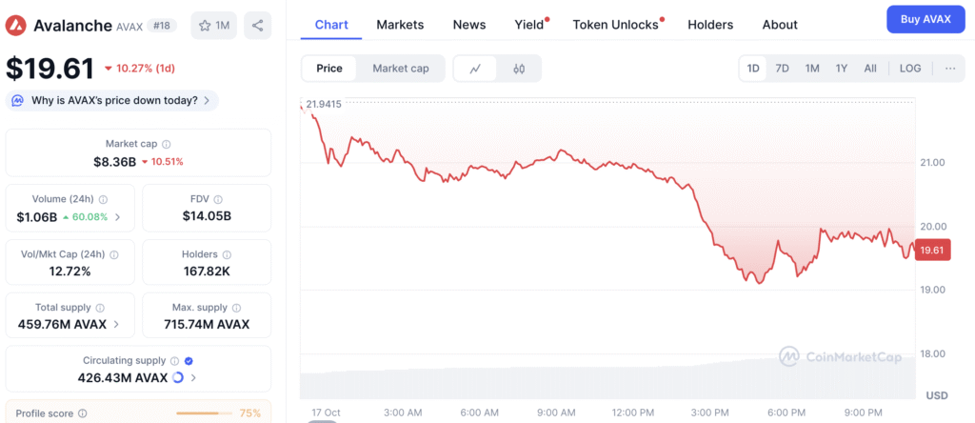This screenshot has height=423, width=975.
Task: Open the Token Unlocks tab
Action: [x=615, y=25]
